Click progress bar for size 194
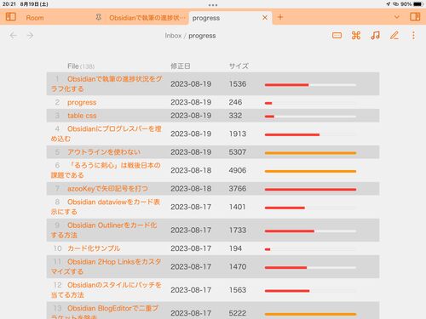Image resolution: width=426 pixels, height=319 pixels. click(310, 249)
